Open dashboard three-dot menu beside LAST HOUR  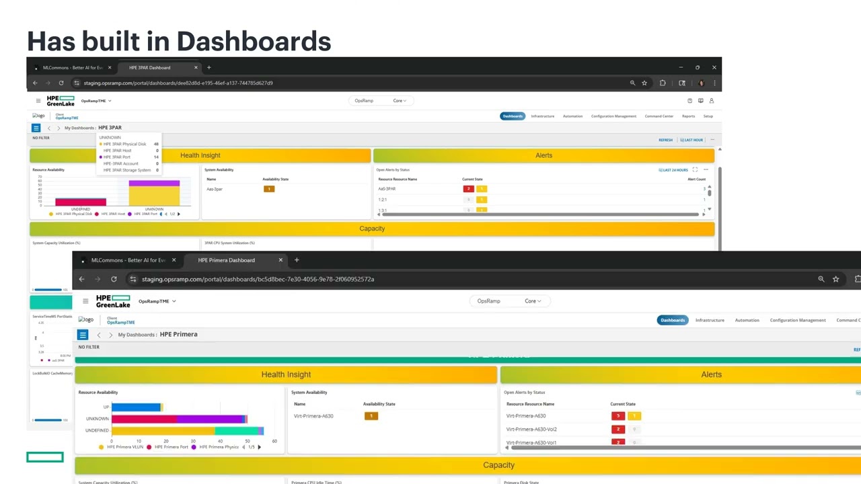(712, 140)
